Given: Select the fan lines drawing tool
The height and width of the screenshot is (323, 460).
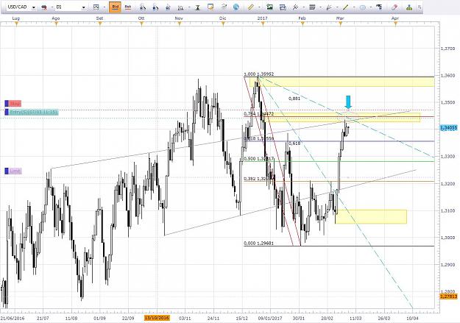Looking at the screenshot, I should tap(329, 7).
